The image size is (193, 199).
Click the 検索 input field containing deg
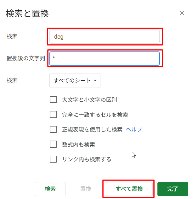coord(105,37)
